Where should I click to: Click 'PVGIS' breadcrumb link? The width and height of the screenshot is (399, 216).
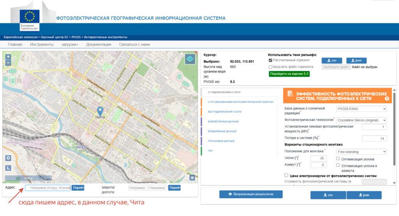click(76, 37)
